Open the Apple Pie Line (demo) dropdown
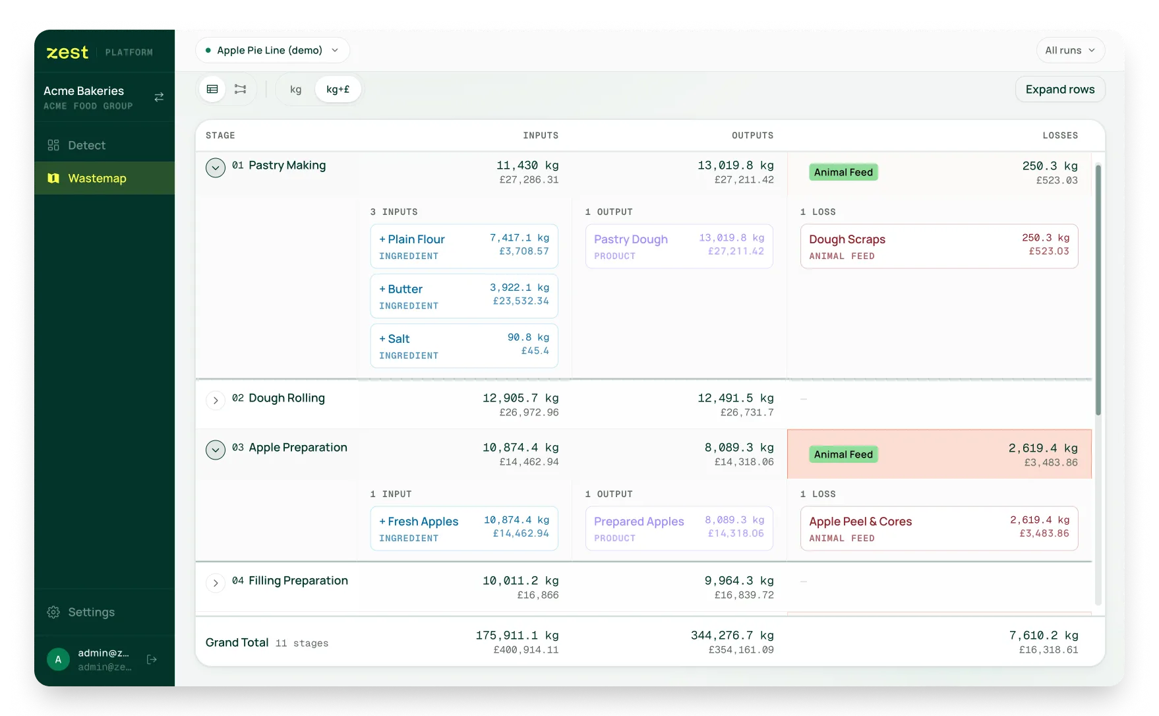 tap(272, 50)
